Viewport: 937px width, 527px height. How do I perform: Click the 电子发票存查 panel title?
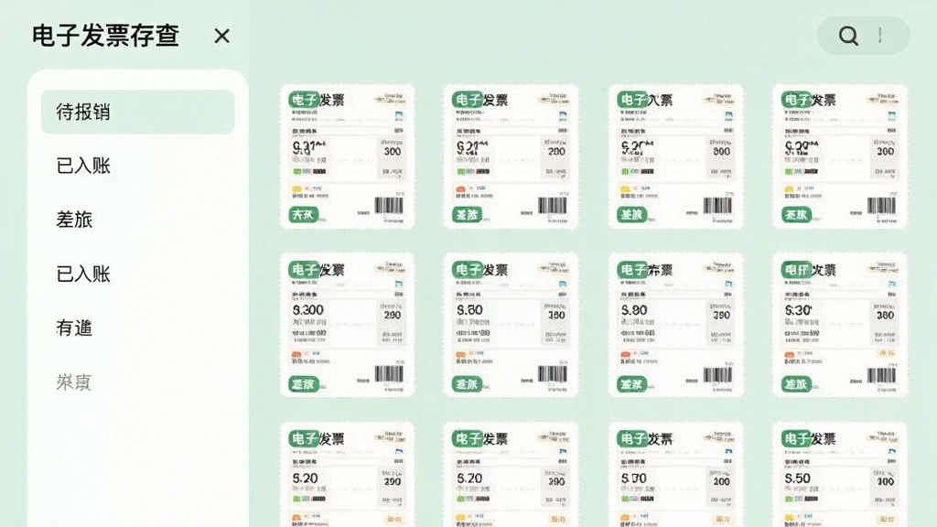105,36
